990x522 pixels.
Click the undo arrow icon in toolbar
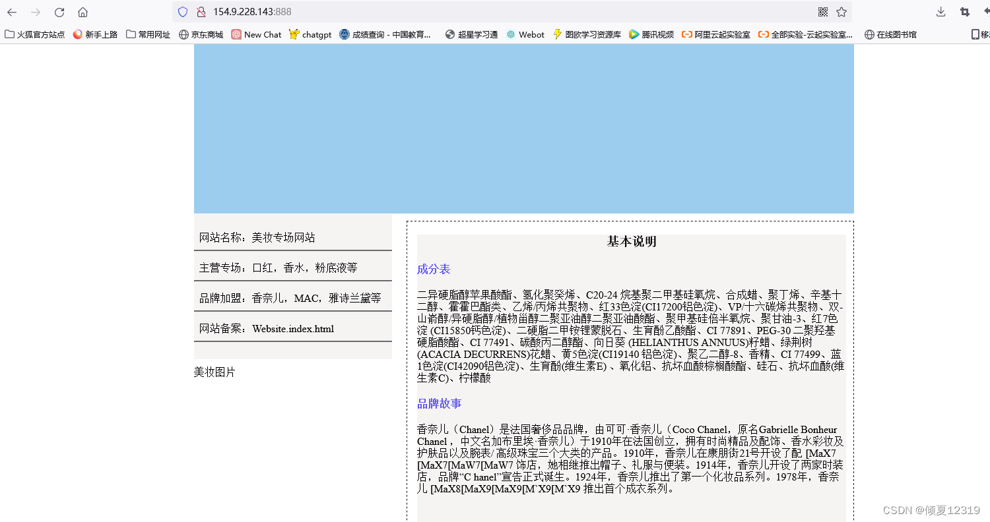(x=986, y=12)
